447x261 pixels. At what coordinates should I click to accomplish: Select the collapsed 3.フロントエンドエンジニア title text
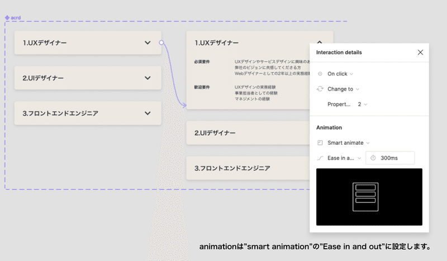(60, 113)
